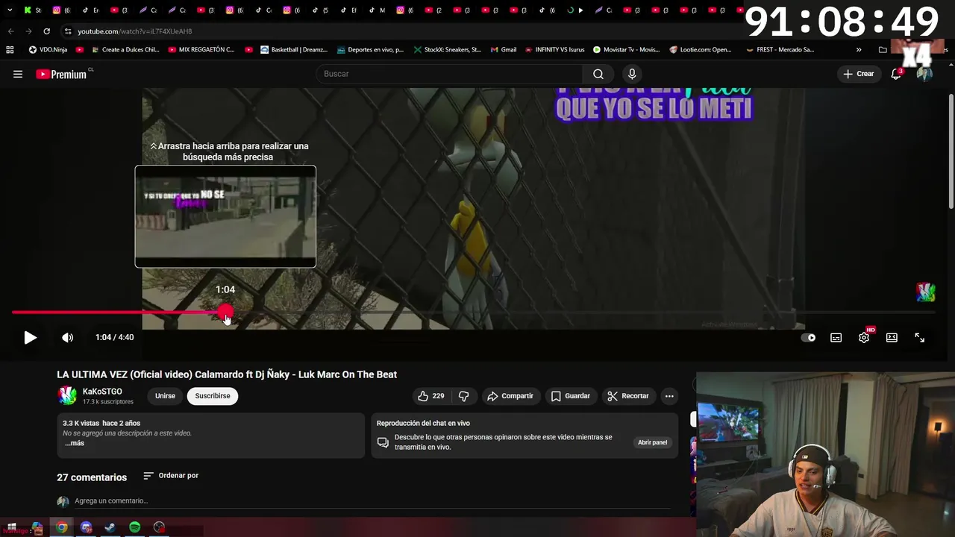Image resolution: width=955 pixels, height=537 pixels.
Task: Like the video with 229 likes
Action: click(x=431, y=396)
